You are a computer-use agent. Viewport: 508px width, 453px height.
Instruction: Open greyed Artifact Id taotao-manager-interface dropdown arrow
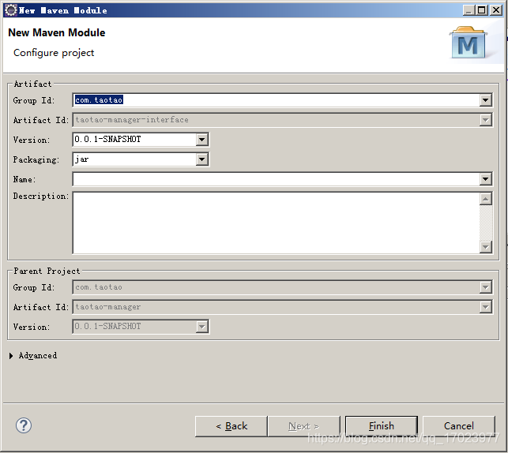485,120
